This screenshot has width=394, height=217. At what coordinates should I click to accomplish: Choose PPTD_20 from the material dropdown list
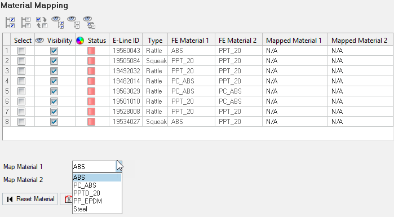click(97, 193)
